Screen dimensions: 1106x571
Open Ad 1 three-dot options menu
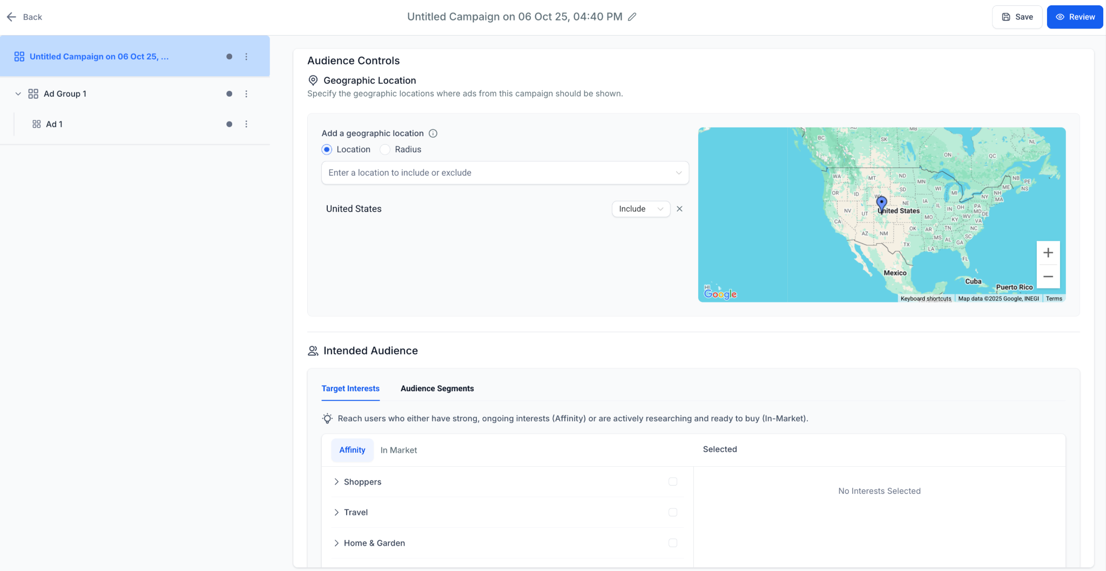click(x=246, y=124)
